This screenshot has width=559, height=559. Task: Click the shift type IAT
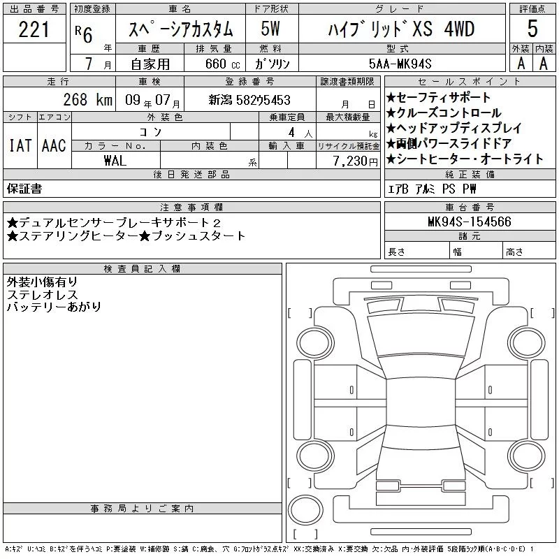coord(20,145)
